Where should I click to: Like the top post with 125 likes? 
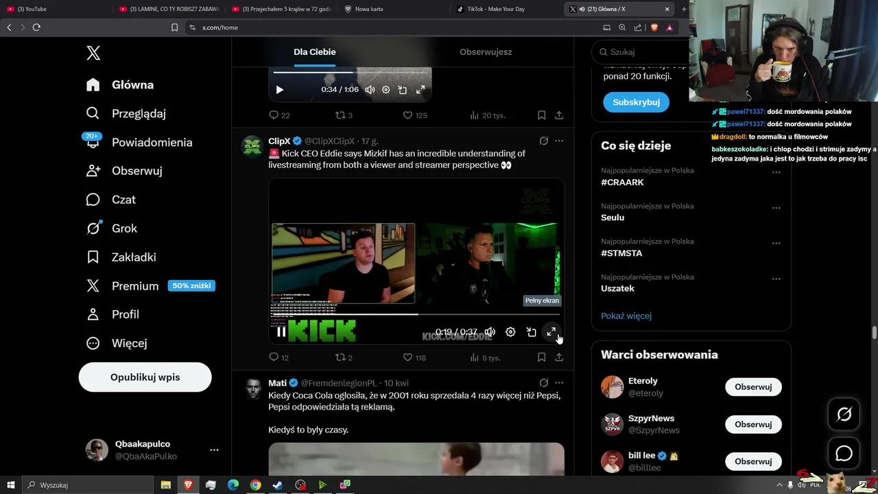coord(414,115)
